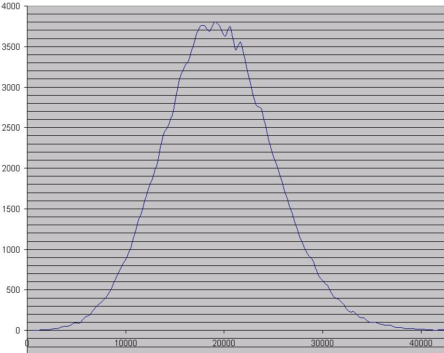Click the 3000 label on the vertical axis

coord(11,88)
